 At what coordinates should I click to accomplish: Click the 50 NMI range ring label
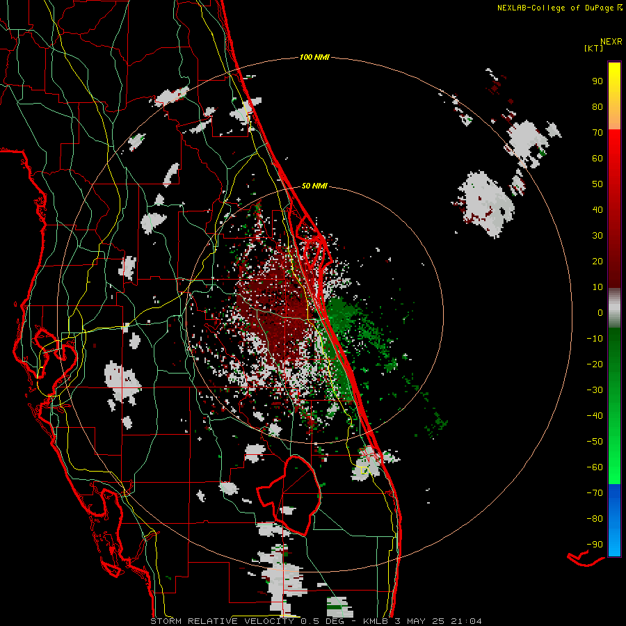coord(314,186)
